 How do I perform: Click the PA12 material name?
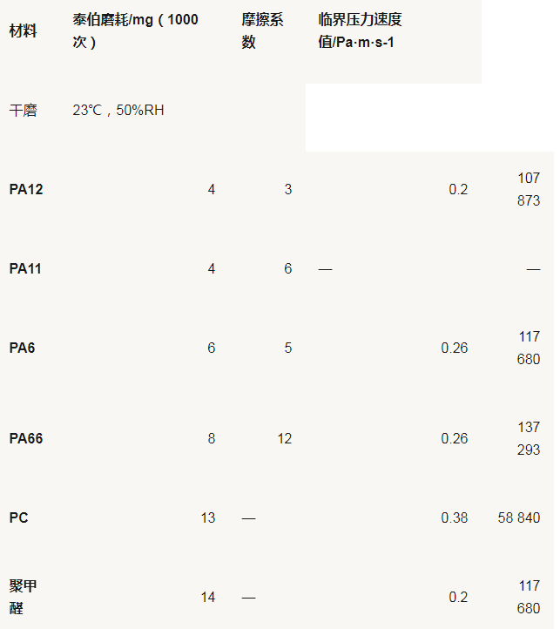[x=26, y=189]
